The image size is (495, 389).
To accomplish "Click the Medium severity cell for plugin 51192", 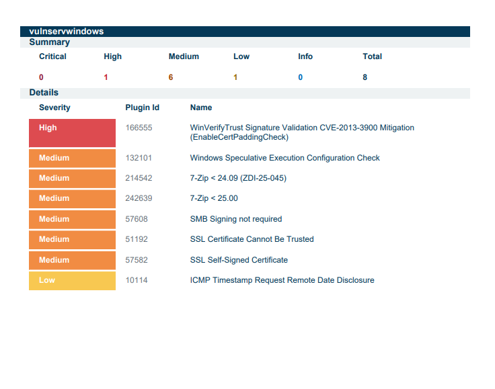I will coord(72,240).
